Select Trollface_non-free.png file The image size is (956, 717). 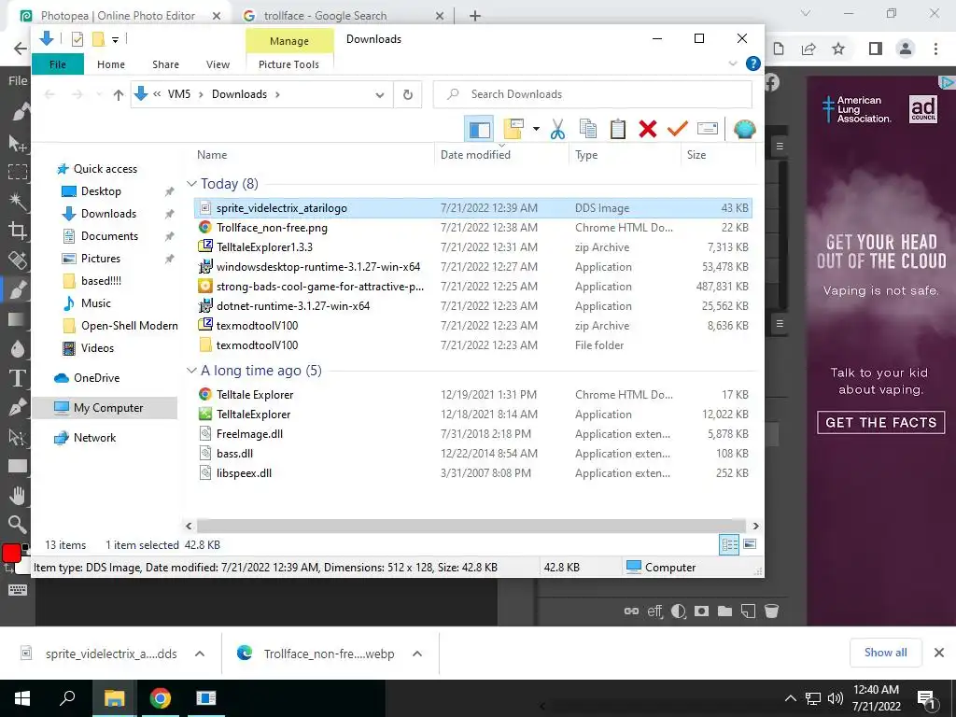(x=473, y=228)
